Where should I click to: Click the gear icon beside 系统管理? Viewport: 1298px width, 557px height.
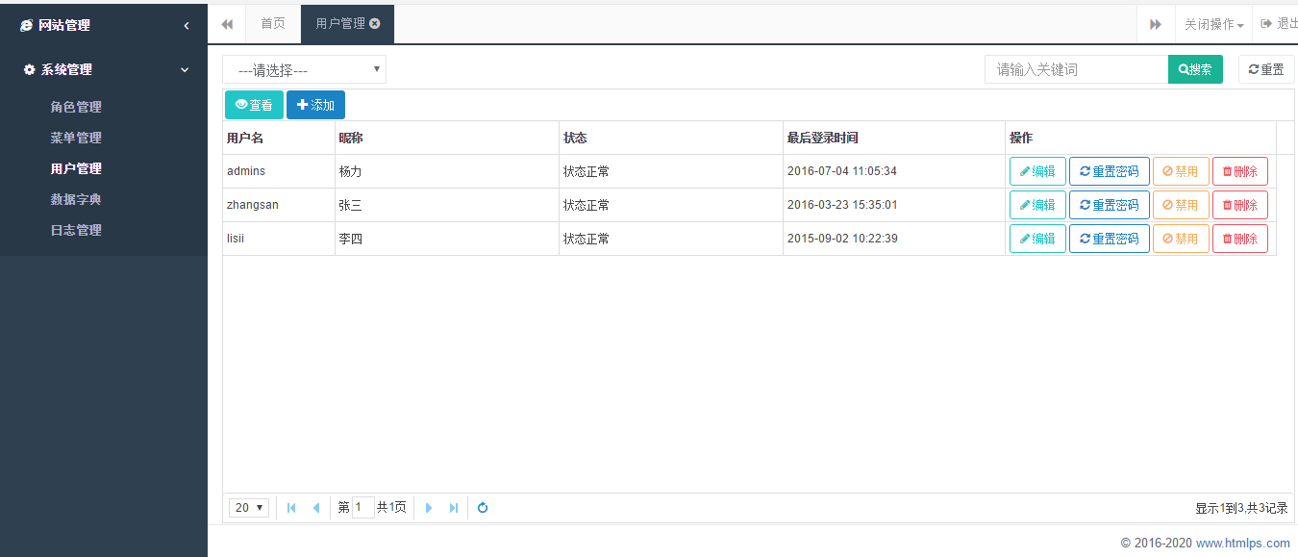click(x=29, y=70)
